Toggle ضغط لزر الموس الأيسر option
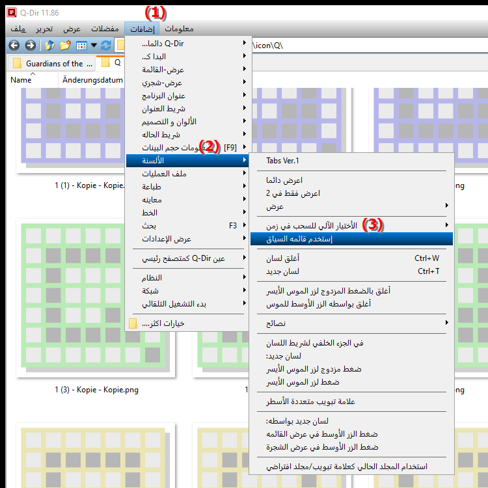The width and height of the screenshot is (488, 488). click(351, 382)
